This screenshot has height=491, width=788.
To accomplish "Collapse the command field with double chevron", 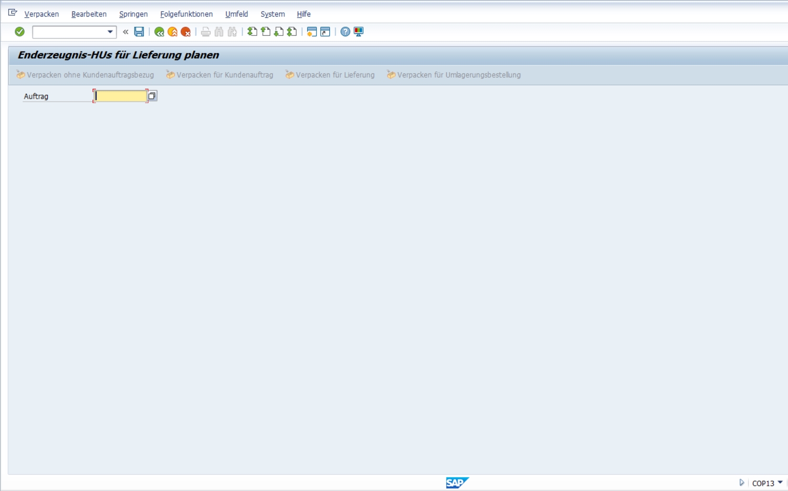I will [x=126, y=32].
